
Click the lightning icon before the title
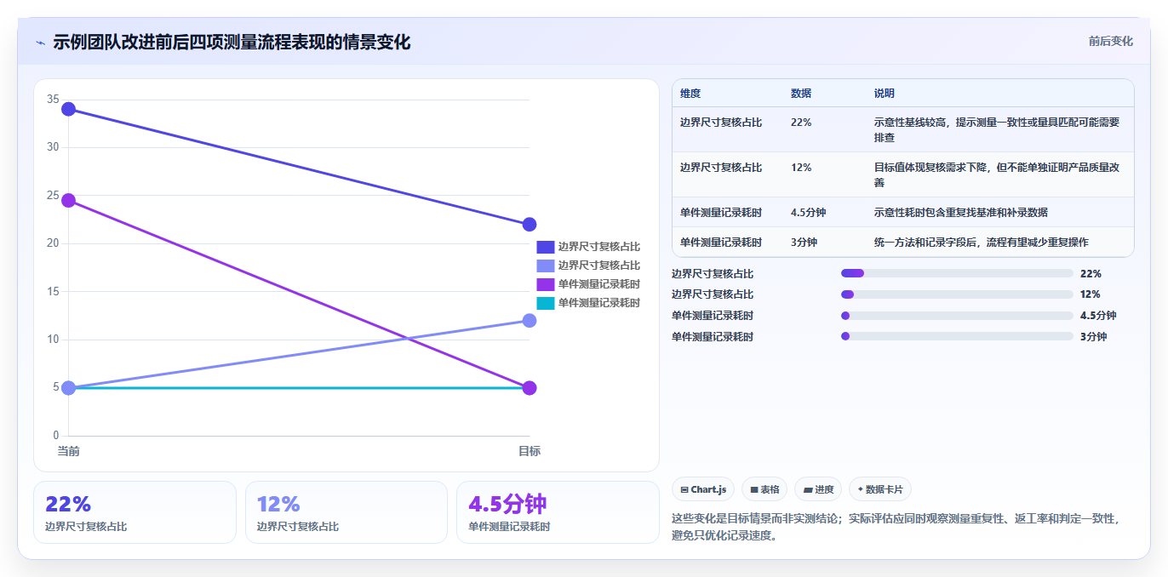[x=40, y=42]
